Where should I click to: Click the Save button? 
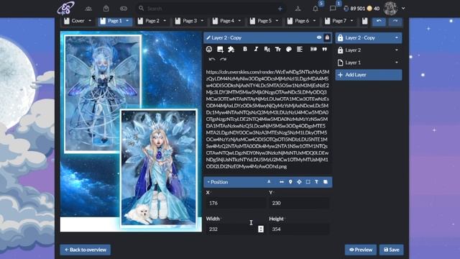pos(391,250)
